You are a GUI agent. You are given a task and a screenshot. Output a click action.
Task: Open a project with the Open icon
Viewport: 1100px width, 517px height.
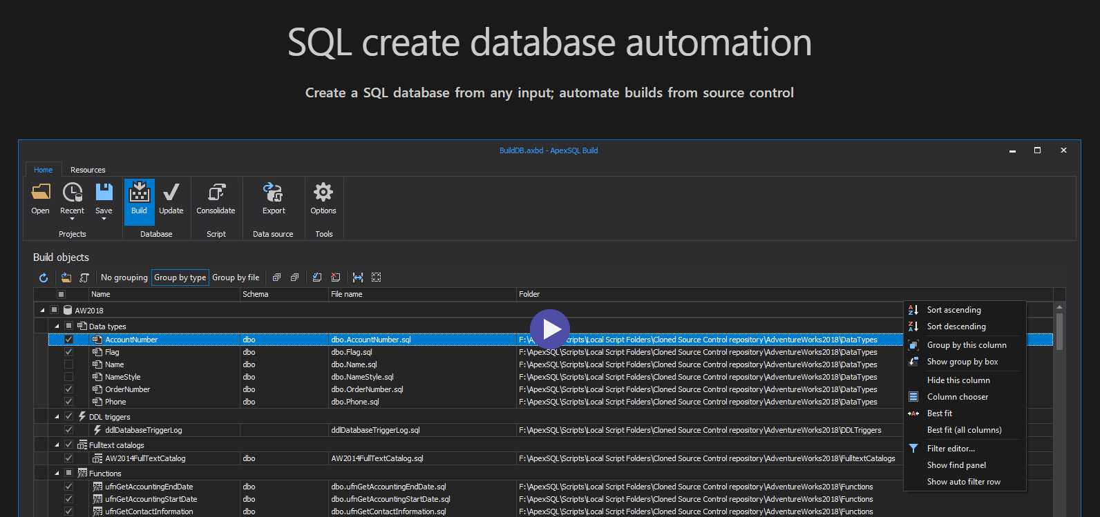pos(41,192)
